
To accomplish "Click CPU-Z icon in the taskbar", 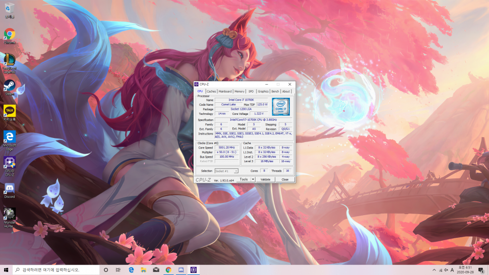I will [194, 269].
